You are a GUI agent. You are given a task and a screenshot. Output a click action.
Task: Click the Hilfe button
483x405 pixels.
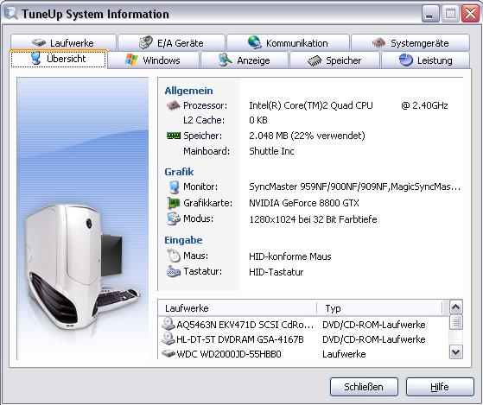point(440,387)
